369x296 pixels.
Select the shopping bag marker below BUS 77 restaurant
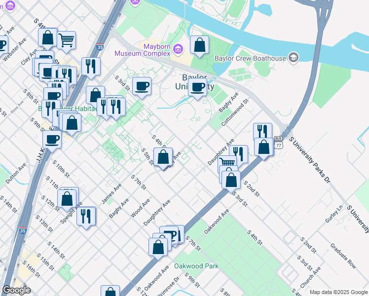coord(264,148)
